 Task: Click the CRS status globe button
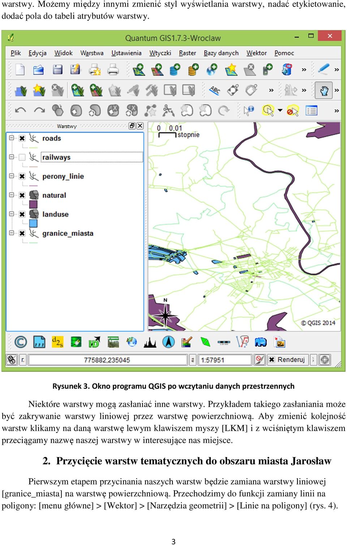(325, 359)
